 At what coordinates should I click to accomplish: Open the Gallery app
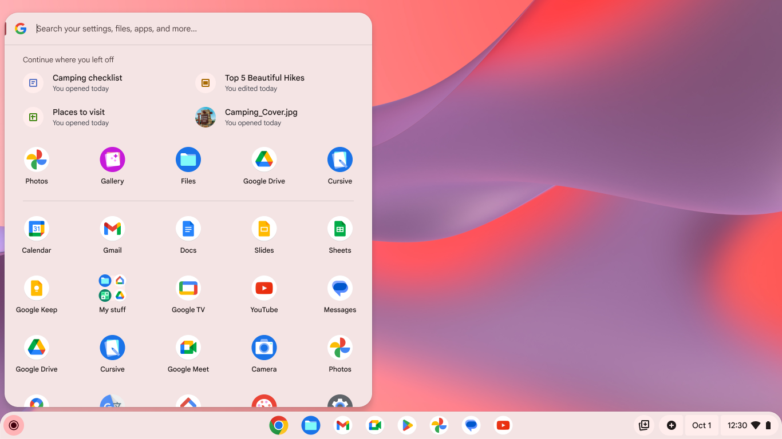pos(112,159)
